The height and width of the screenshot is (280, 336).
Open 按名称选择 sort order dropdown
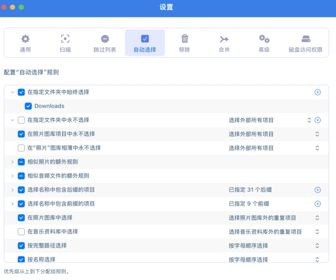(x=317, y=260)
